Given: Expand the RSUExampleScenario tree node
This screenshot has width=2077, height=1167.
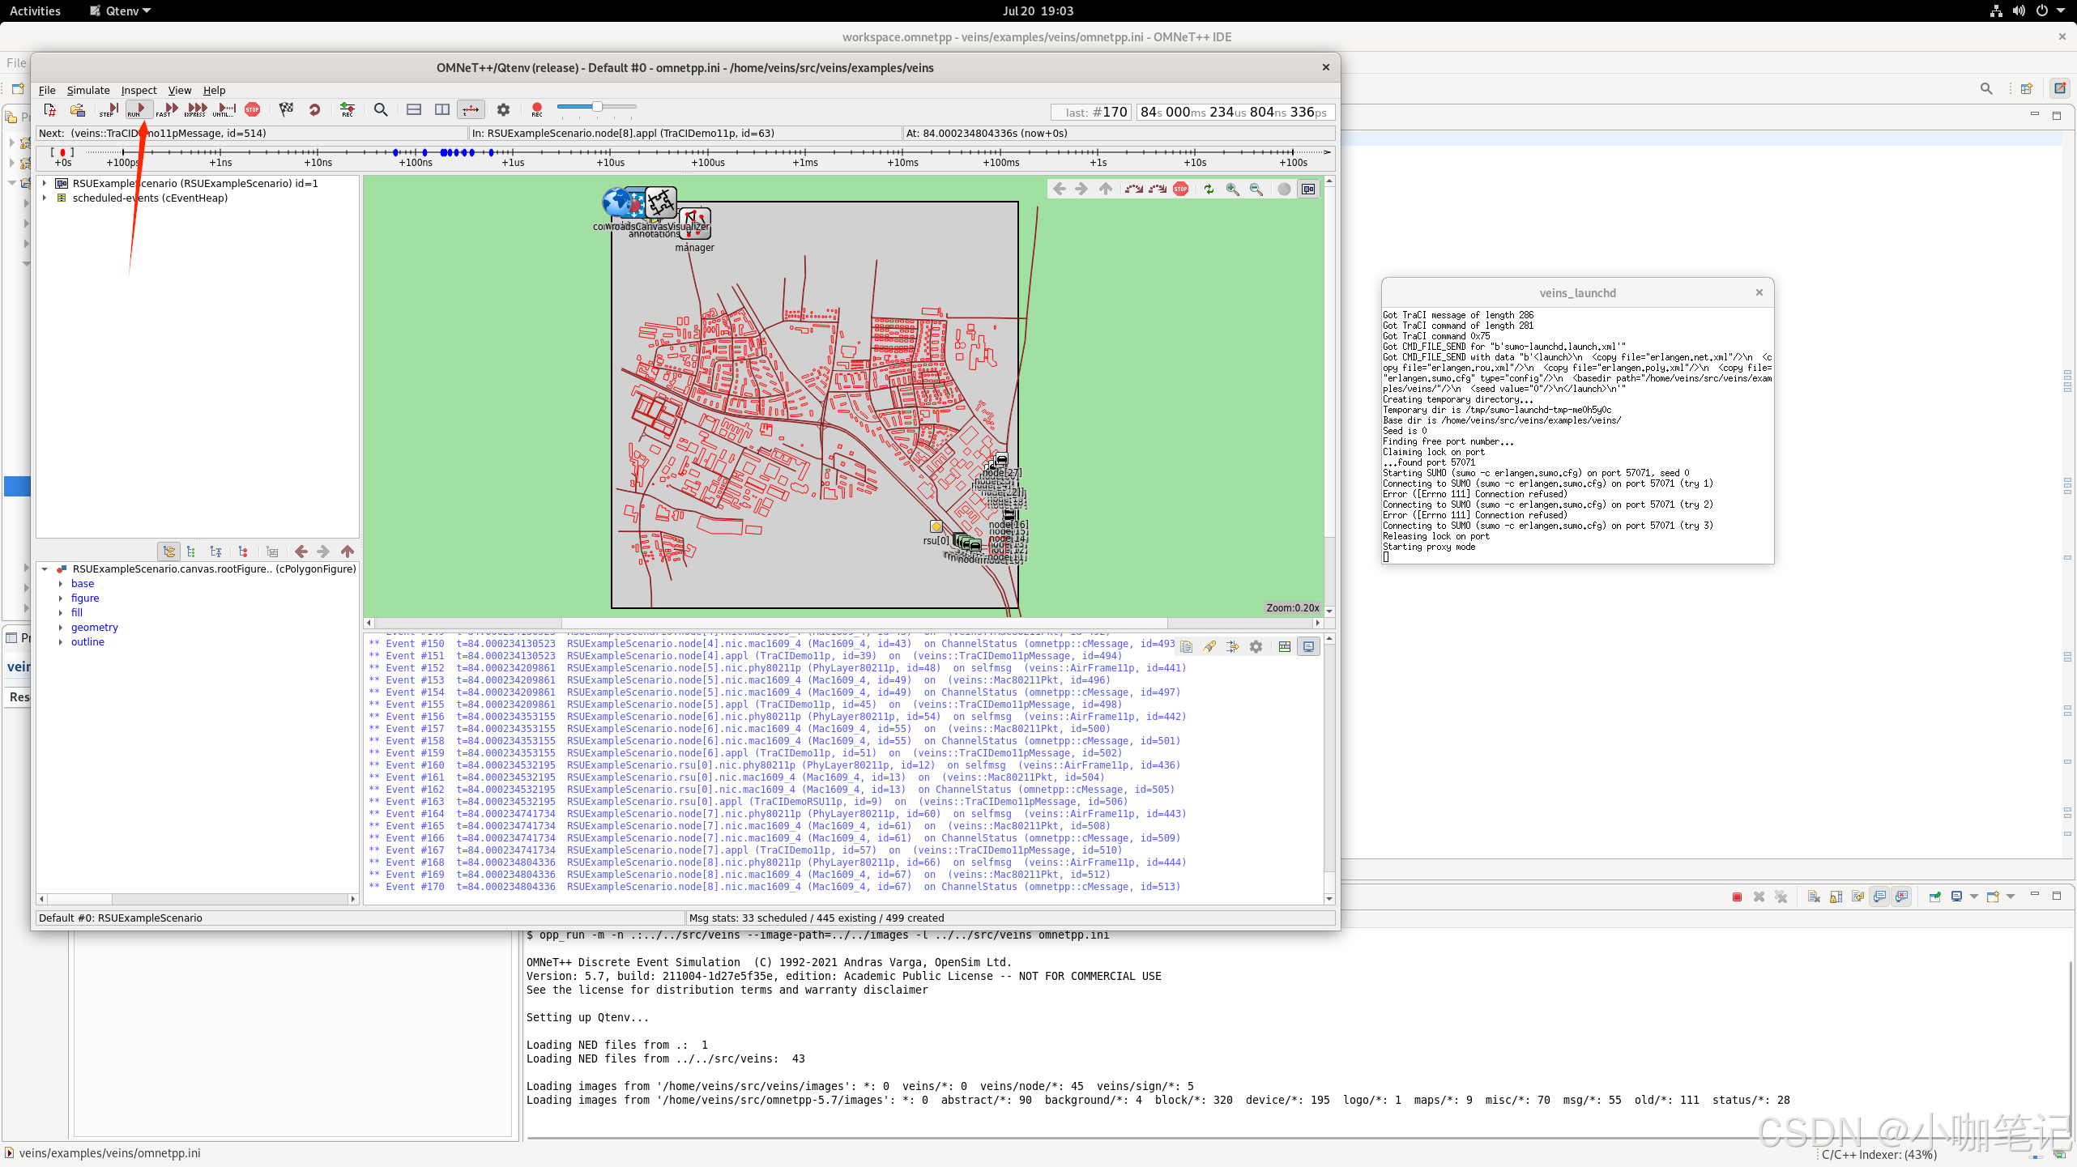Looking at the screenshot, I should [x=45, y=184].
